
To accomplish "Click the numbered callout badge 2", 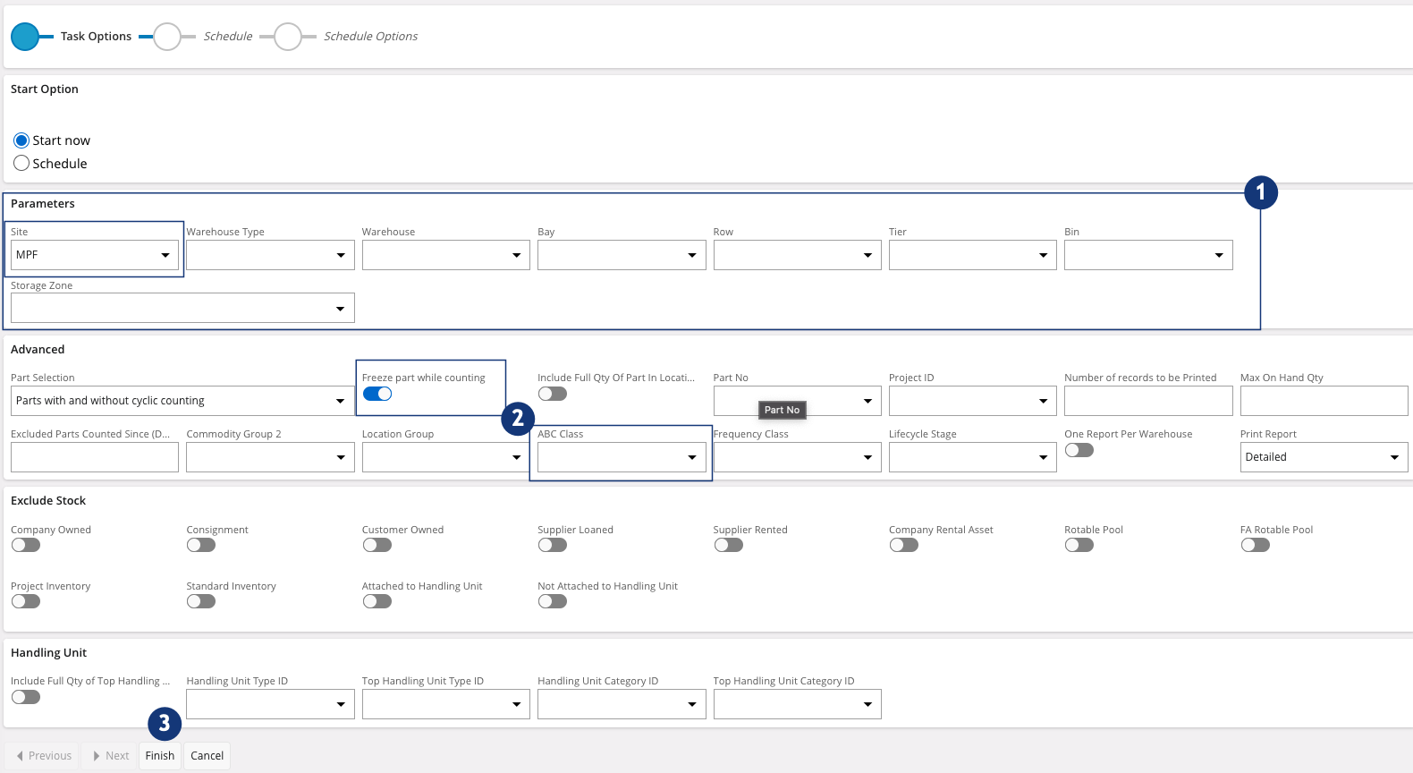I will click(x=518, y=419).
